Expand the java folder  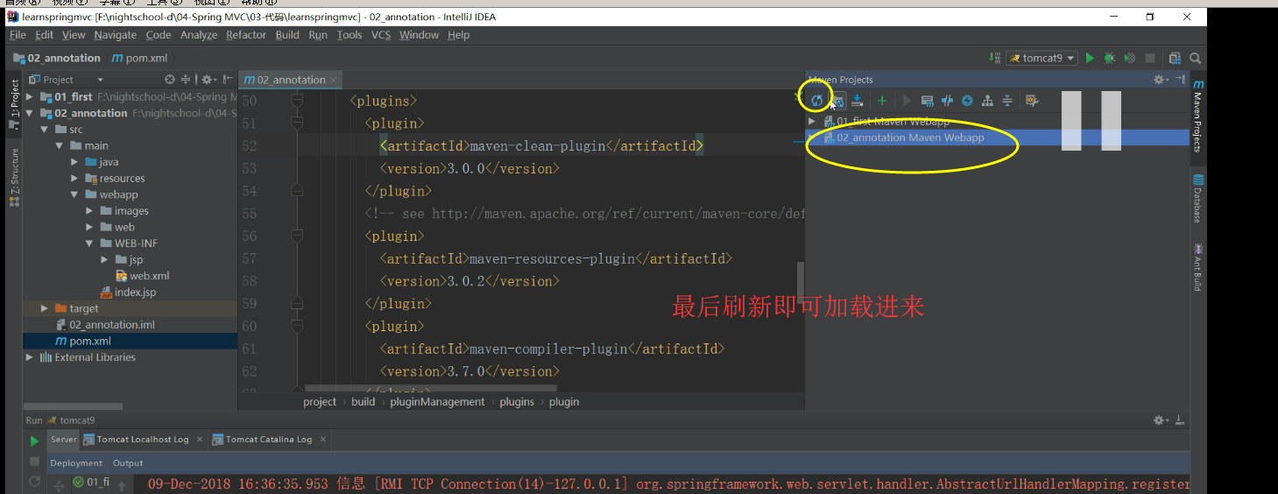(x=75, y=162)
